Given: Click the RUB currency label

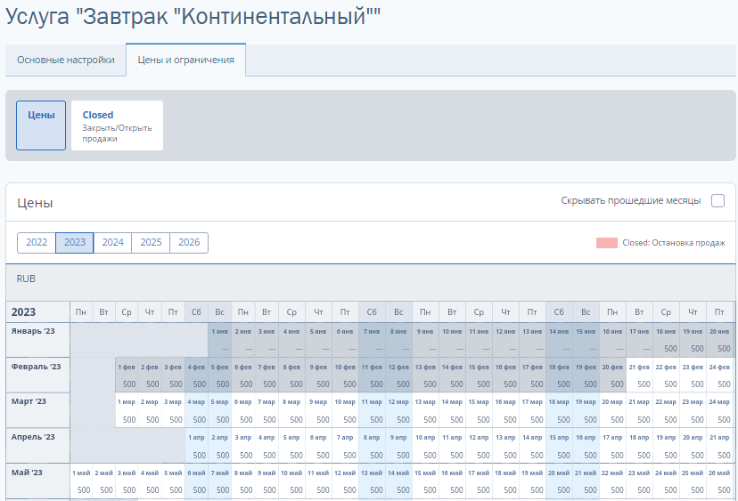Looking at the screenshot, I should (26, 279).
